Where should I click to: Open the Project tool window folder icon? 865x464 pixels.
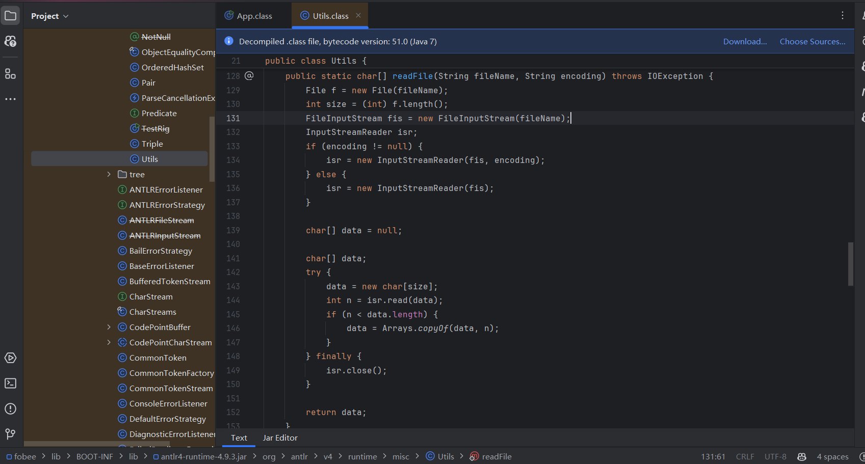[10, 16]
